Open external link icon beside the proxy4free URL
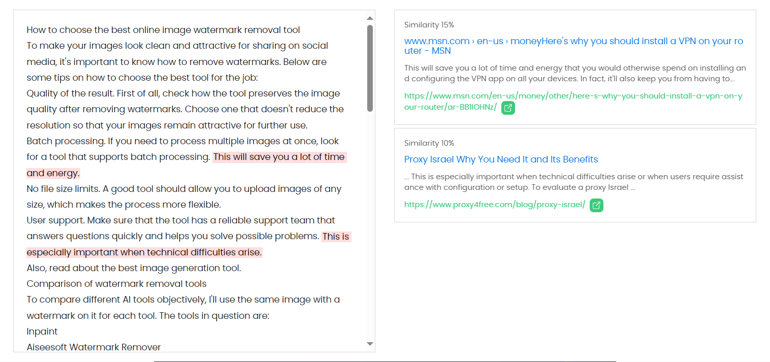 pyautogui.click(x=596, y=205)
